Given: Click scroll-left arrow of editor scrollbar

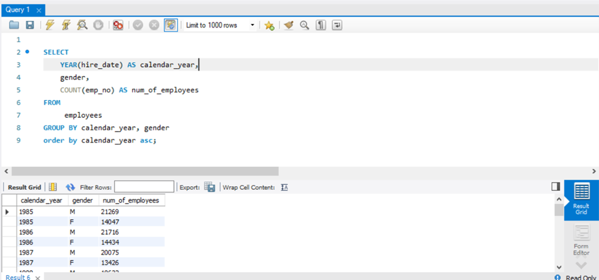Looking at the screenshot, I should pyautogui.click(x=6, y=171).
